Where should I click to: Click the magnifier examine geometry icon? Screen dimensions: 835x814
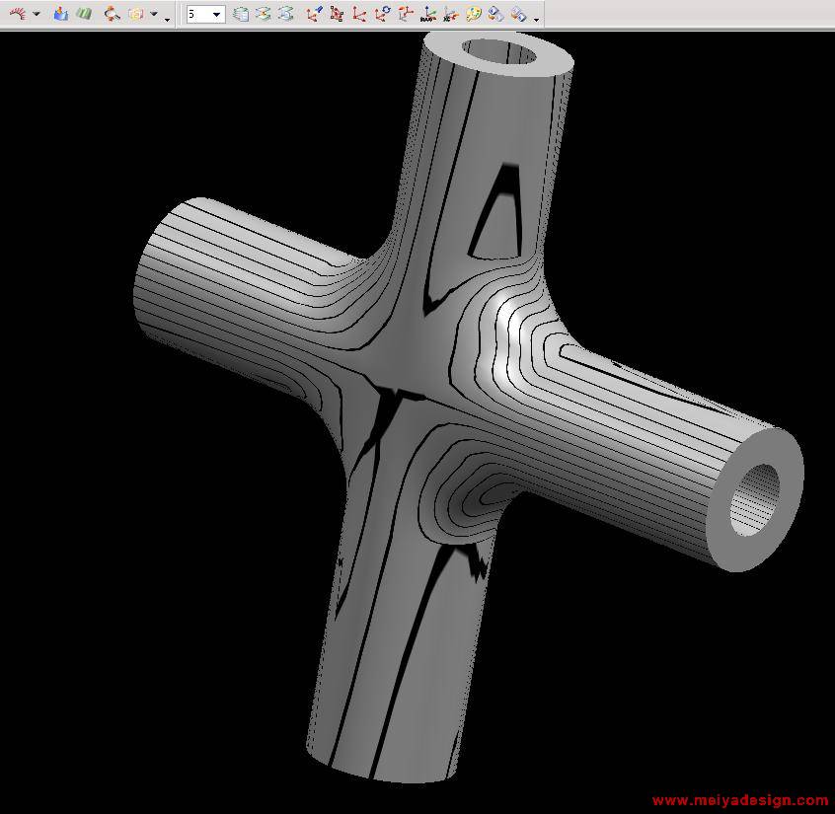point(112,14)
